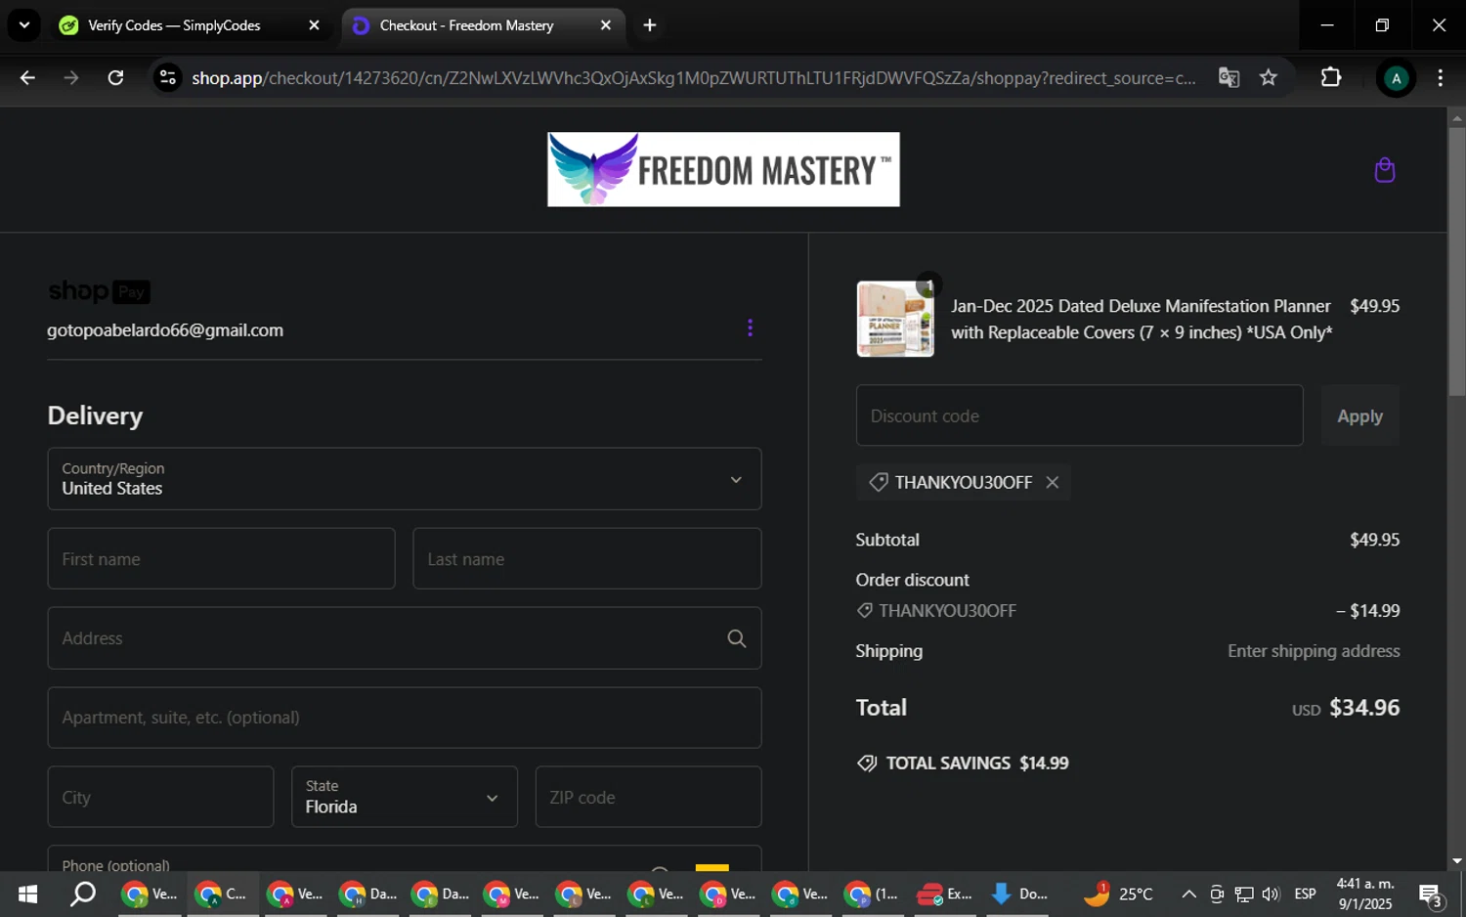
Task: Click the email gotopoabelardo66@gmail.com
Action: coord(165,330)
